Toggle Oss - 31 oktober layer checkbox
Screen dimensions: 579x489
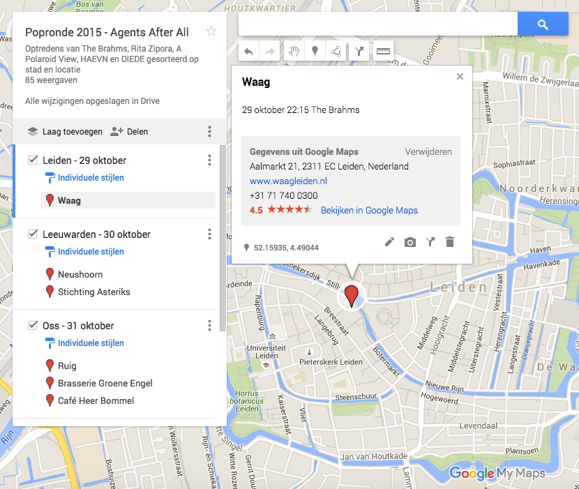pyautogui.click(x=33, y=325)
